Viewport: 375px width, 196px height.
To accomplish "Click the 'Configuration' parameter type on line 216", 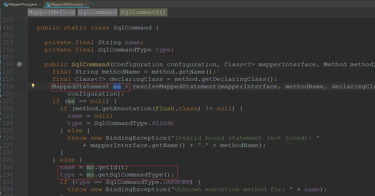I will click(x=138, y=64).
